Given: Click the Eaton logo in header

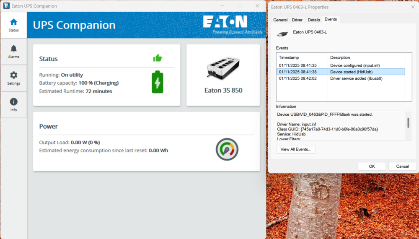Looking at the screenshot, I should pos(225,22).
